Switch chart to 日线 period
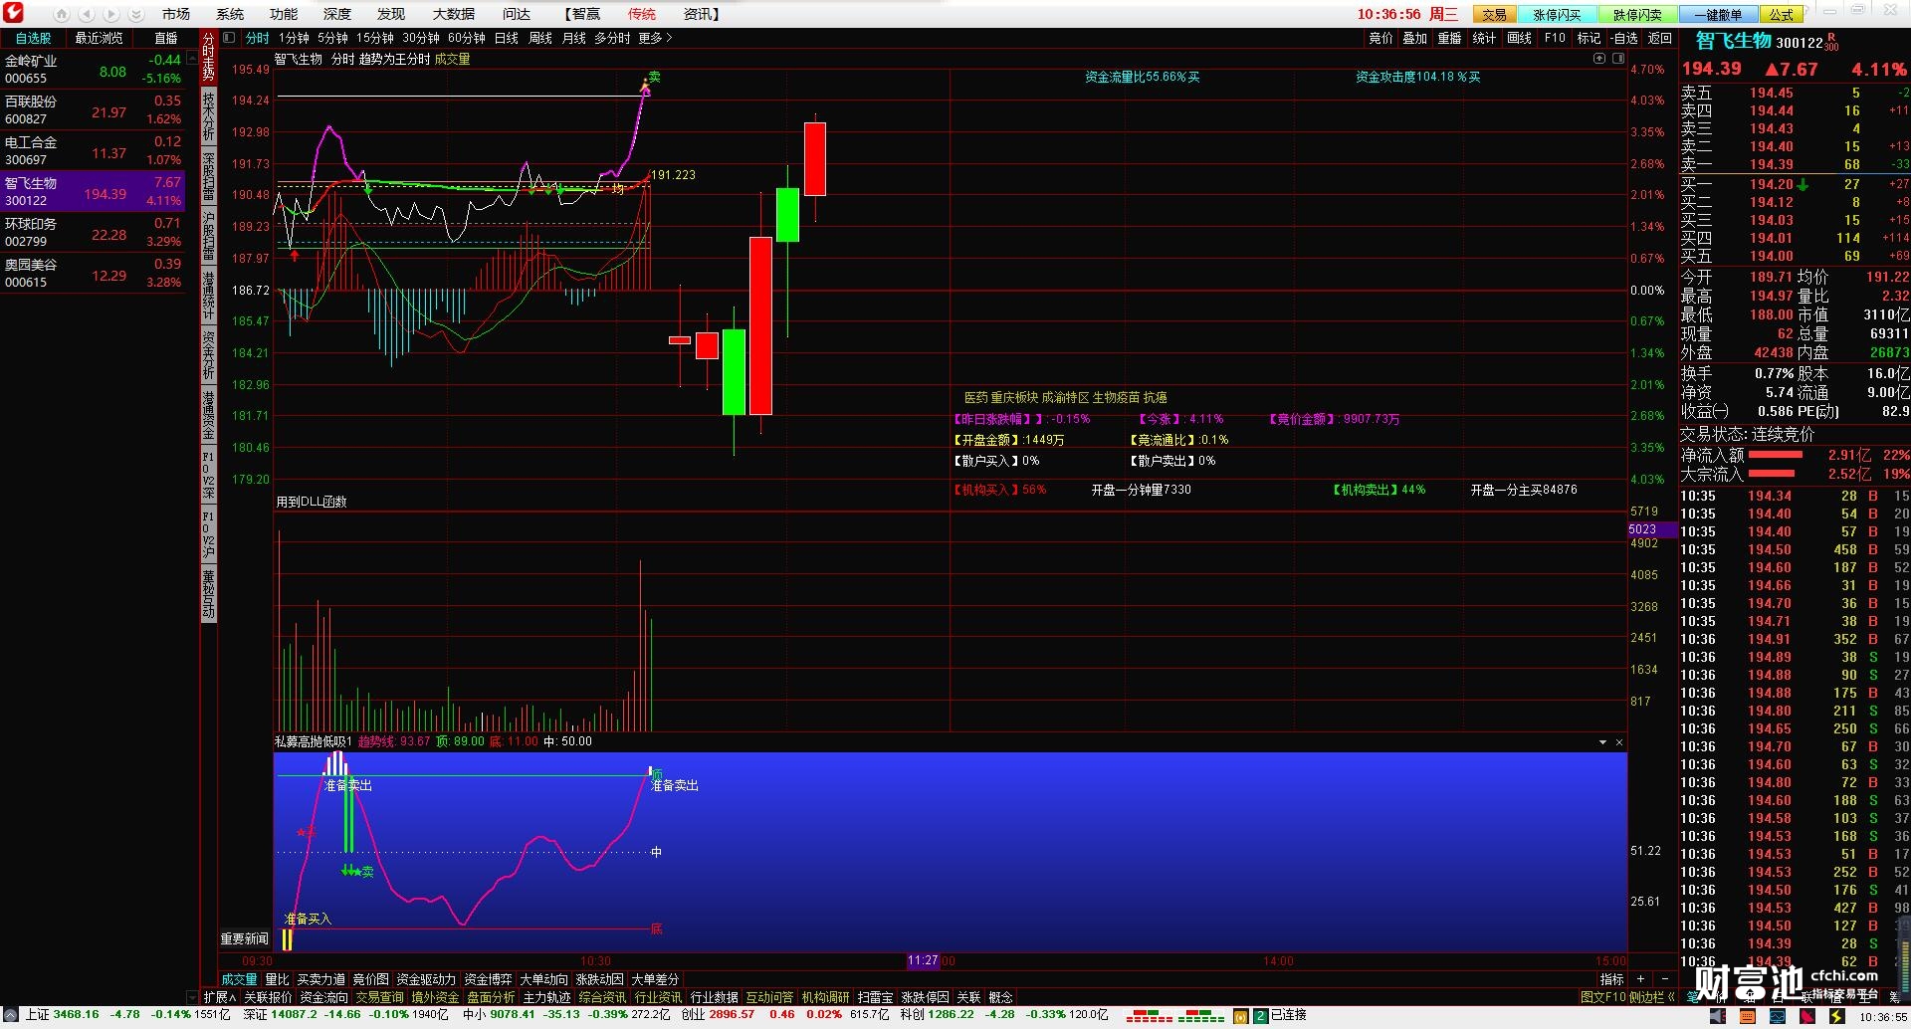Image resolution: width=1911 pixels, height=1029 pixels. 507,38
